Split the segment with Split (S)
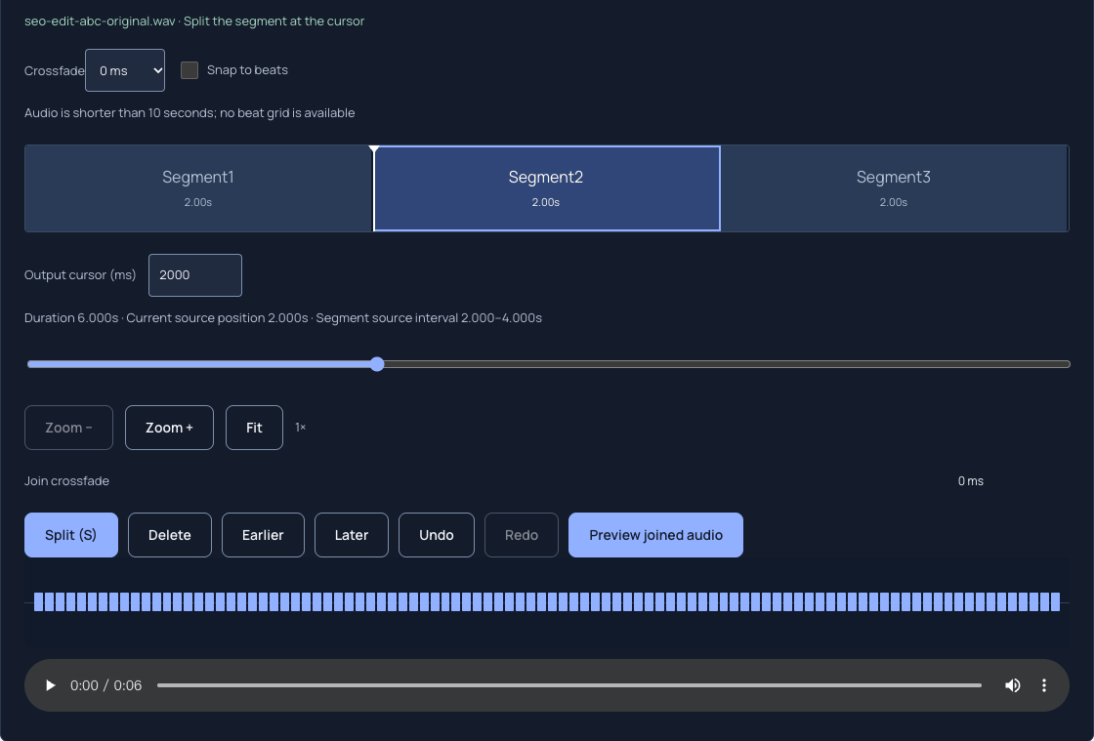This screenshot has height=741, width=1094. pos(71,535)
